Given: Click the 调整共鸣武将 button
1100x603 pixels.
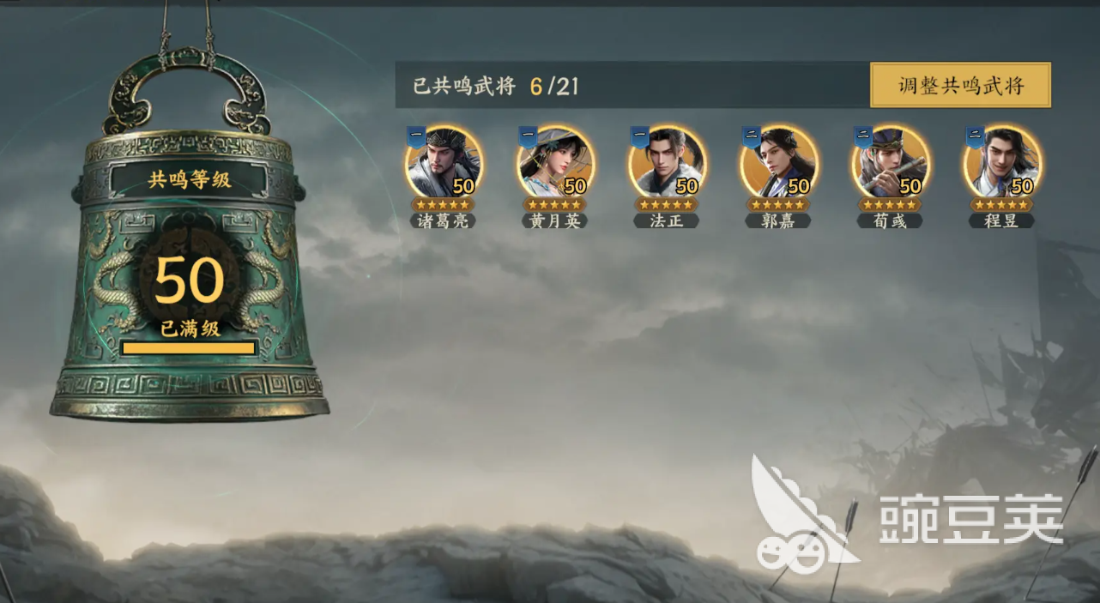Looking at the screenshot, I should pyautogui.click(x=960, y=85).
